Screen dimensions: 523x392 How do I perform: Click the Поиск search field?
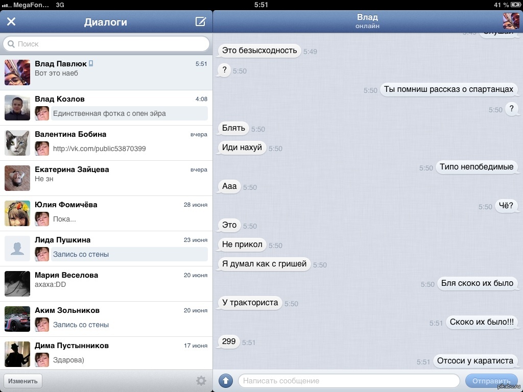110,44
